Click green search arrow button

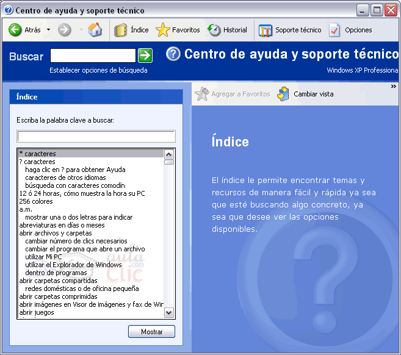145,56
